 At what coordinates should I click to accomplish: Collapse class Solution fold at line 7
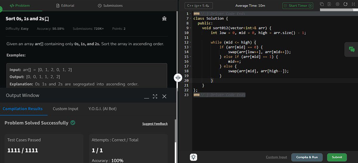tap(190, 18)
